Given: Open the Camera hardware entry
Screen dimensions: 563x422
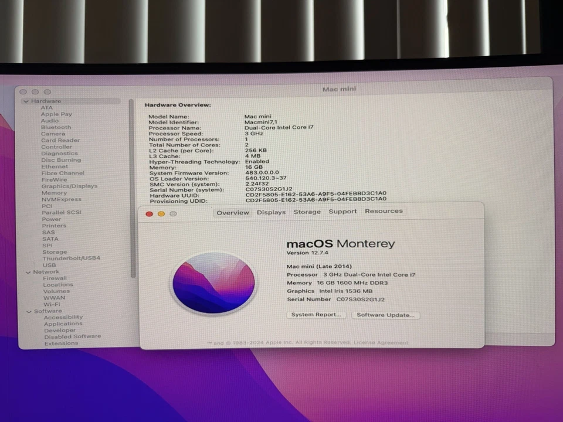Looking at the screenshot, I should click(x=55, y=134).
